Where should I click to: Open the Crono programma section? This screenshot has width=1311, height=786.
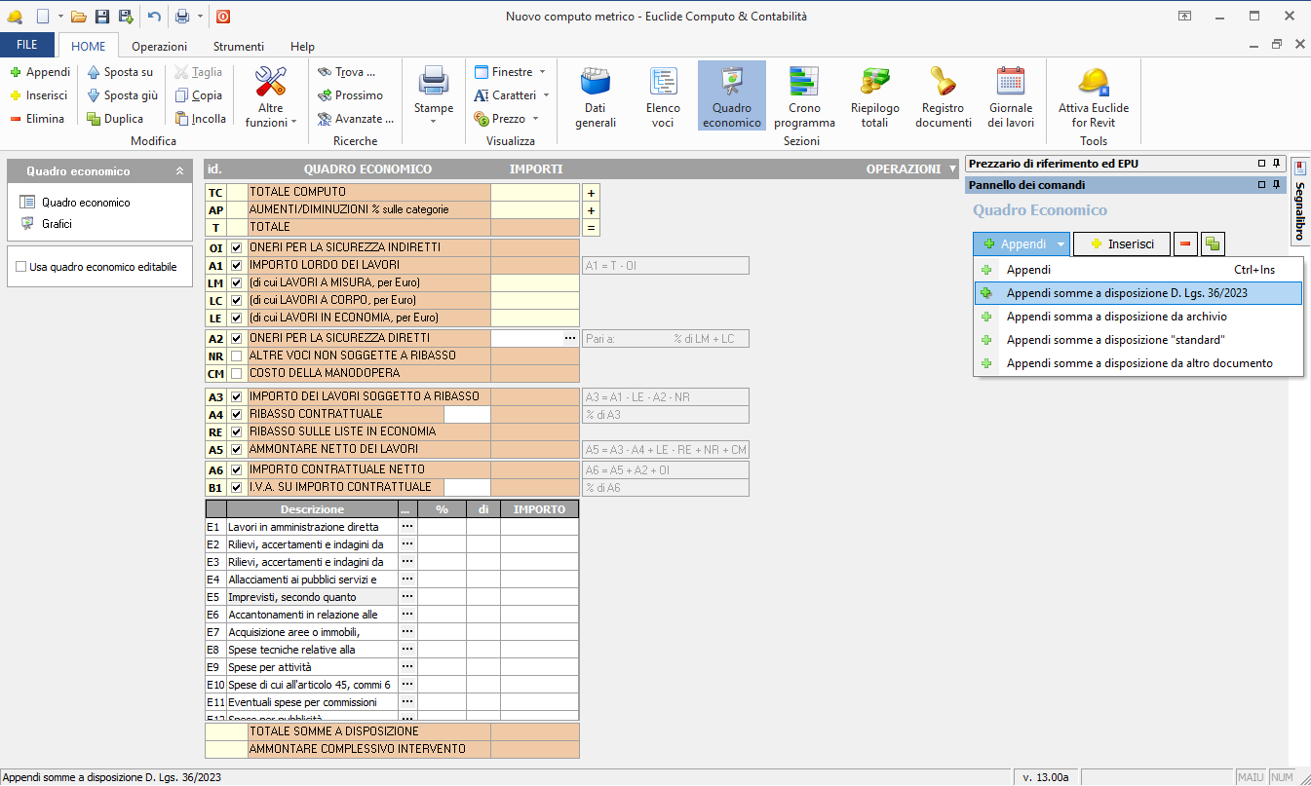click(804, 97)
